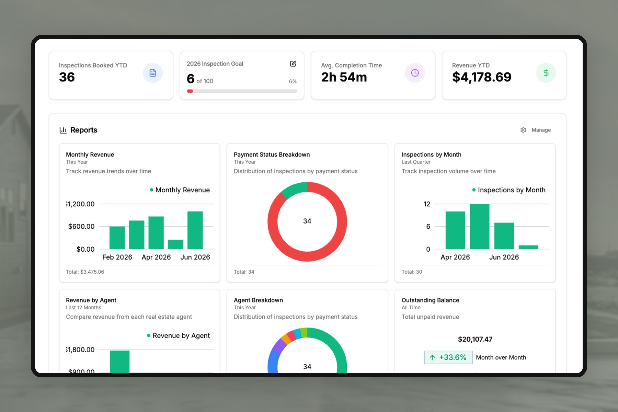Toggle the Monthly Revenue legend entry
This screenshot has height=412, width=618.
pyautogui.click(x=180, y=190)
